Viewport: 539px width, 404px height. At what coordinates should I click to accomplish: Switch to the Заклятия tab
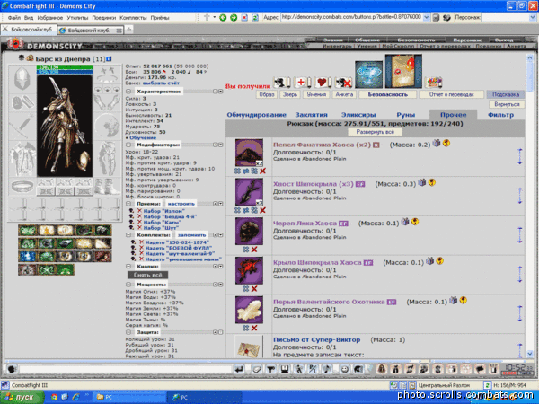coord(311,115)
